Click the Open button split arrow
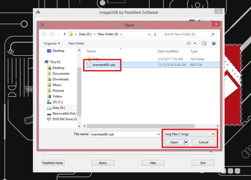 186,142
